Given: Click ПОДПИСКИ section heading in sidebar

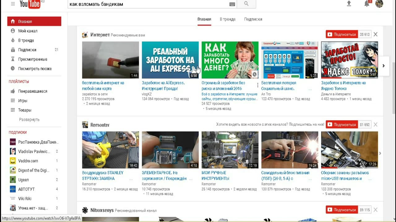Looking at the screenshot, I should [18, 132].
